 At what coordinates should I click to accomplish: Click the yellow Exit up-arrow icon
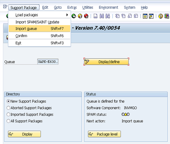80,16
